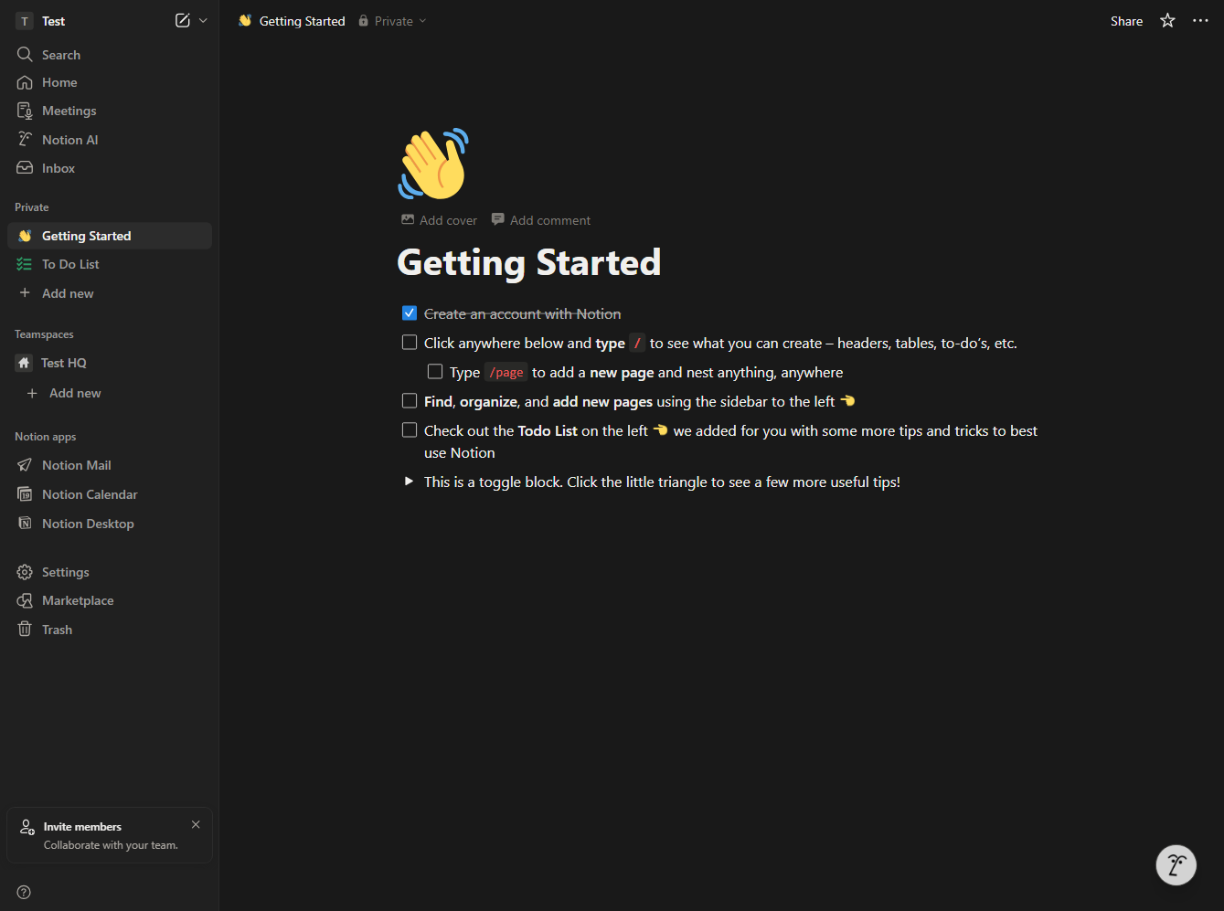Star this page as a favorite
The height and width of the screenshot is (911, 1224).
coord(1167,20)
